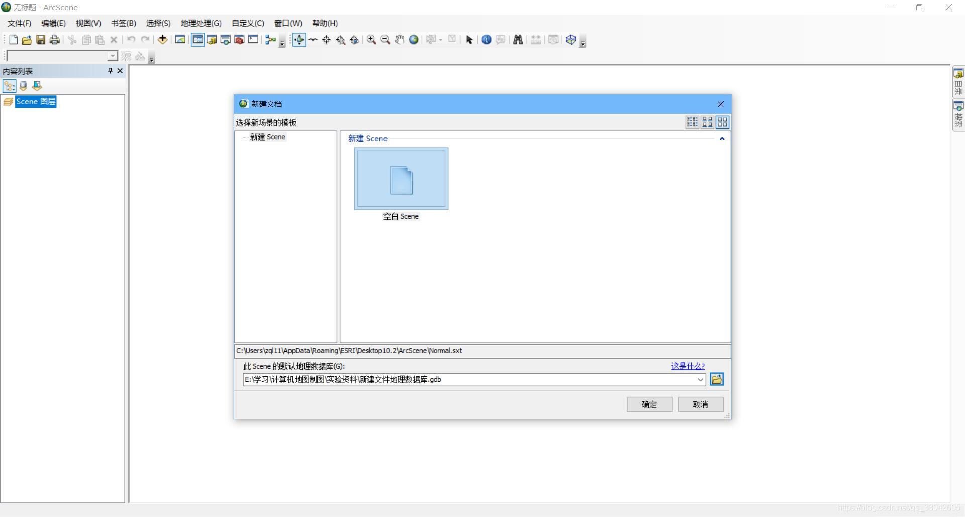Open the 文件(F) menu

point(19,23)
